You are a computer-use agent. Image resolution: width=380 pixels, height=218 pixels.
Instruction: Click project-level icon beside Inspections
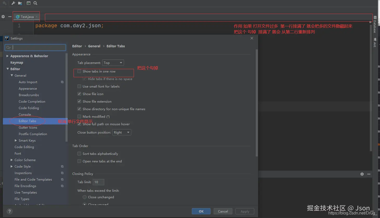(x=62, y=173)
